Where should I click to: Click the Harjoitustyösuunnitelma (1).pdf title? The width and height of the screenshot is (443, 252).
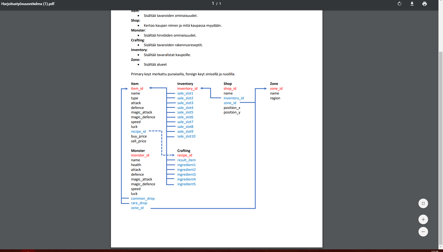(x=28, y=4)
